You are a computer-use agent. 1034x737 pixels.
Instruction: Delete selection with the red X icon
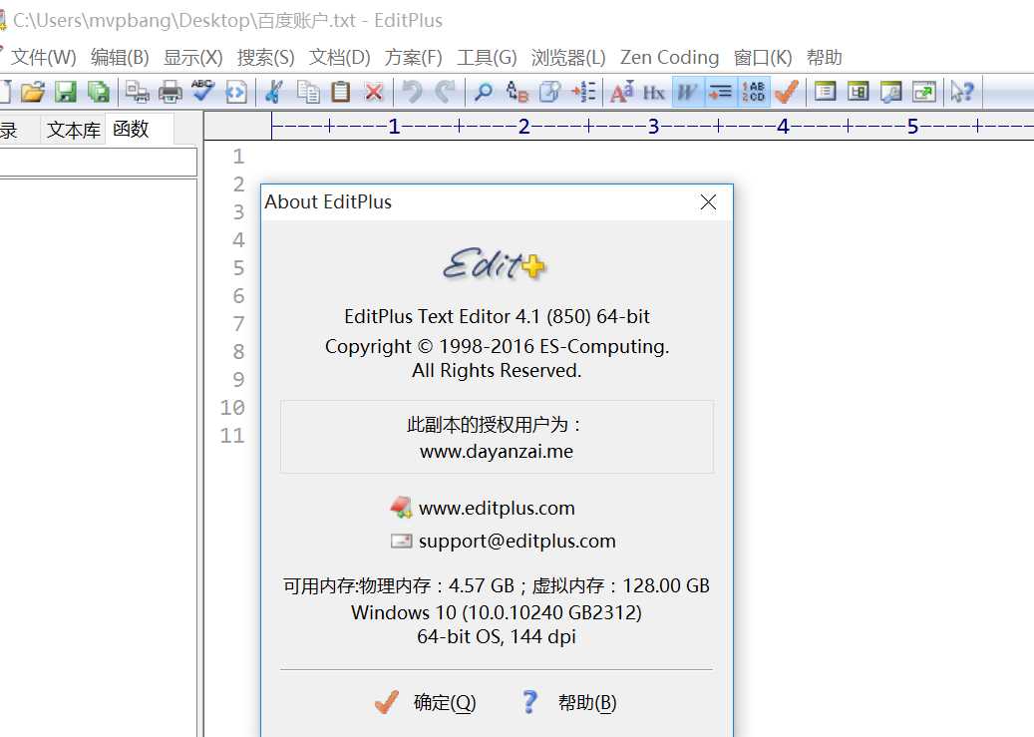coord(374,92)
